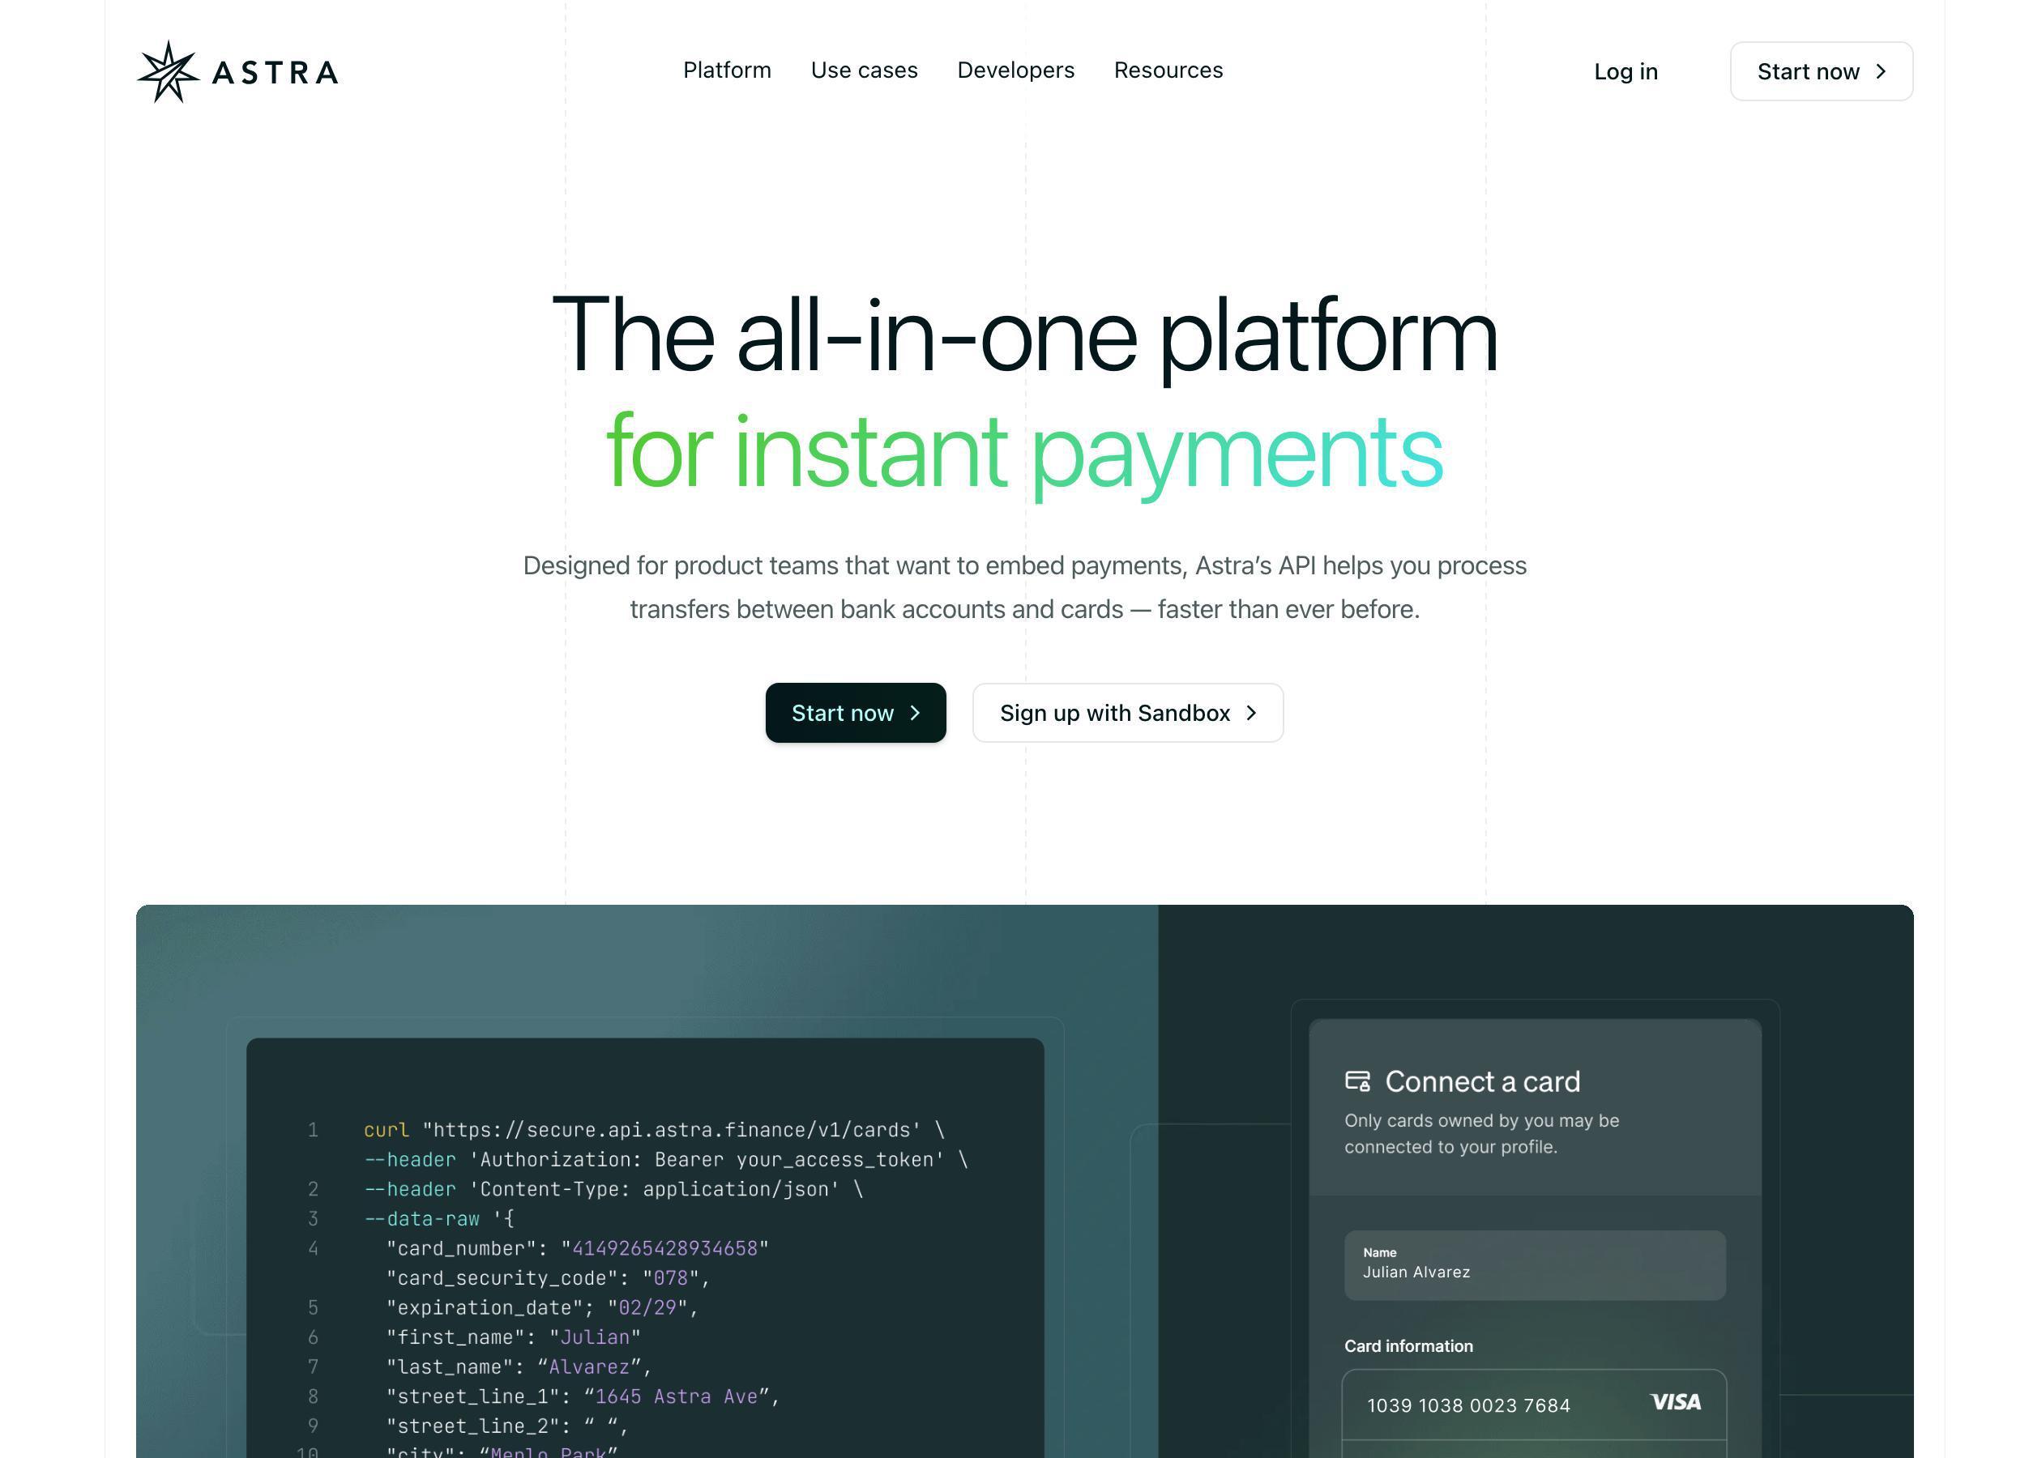Click the 'Sign up with Sandbox' button

click(x=1128, y=712)
